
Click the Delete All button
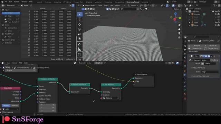(212, 46)
